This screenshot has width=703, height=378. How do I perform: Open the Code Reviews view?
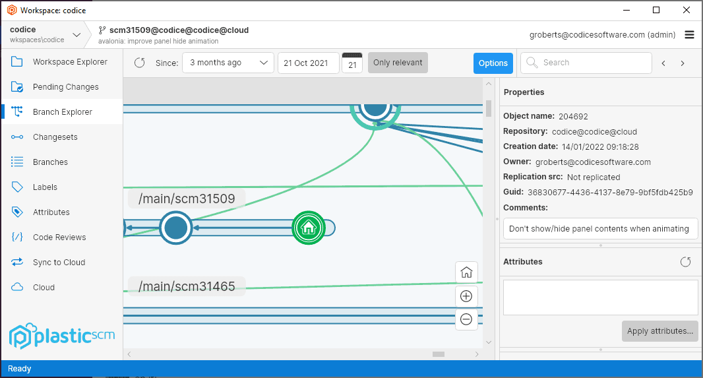[62, 237]
